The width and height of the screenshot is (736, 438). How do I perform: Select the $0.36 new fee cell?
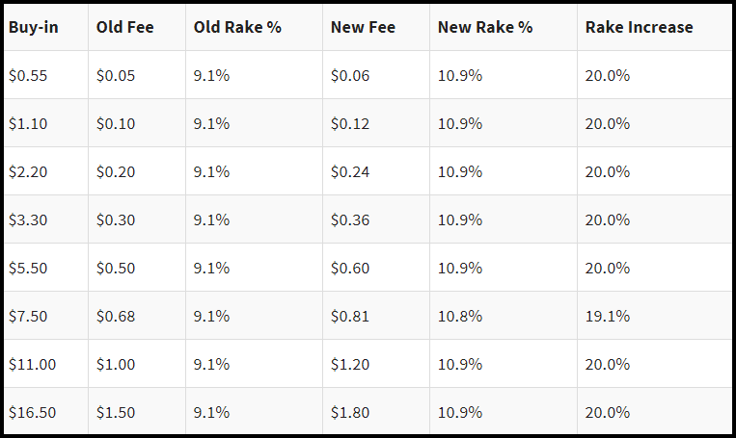pyautogui.click(x=376, y=219)
